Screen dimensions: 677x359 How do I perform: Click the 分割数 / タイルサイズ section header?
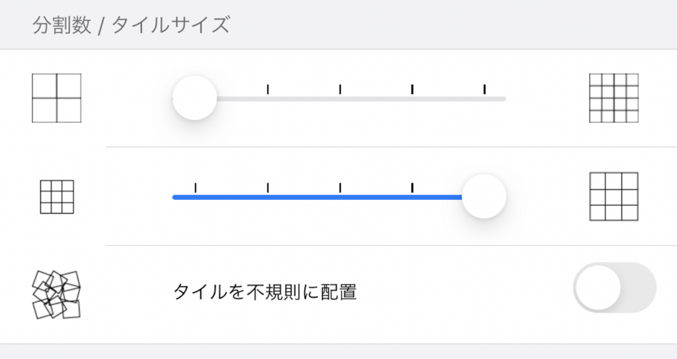pyautogui.click(x=132, y=24)
